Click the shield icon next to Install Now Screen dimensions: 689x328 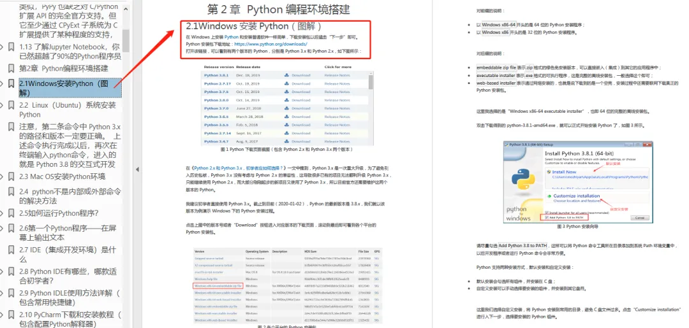point(549,172)
